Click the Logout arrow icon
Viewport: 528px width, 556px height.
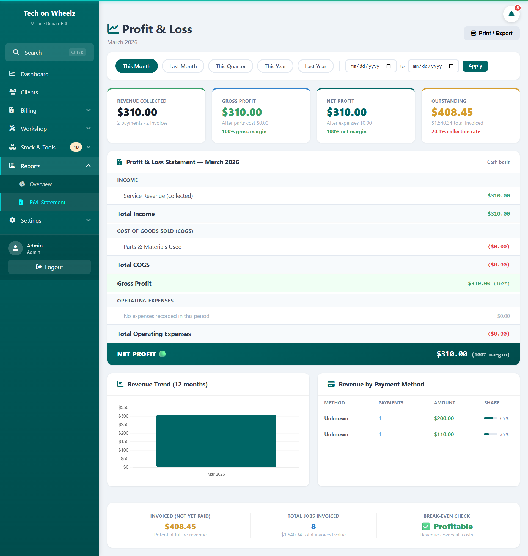(x=38, y=267)
